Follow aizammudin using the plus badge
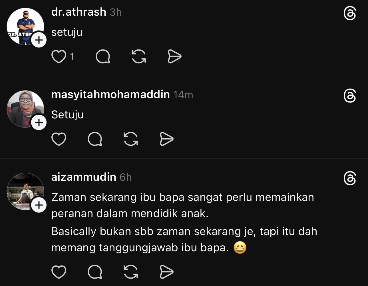Image resolution: width=368 pixels, height=286 pixels. [x=39, y=205]
